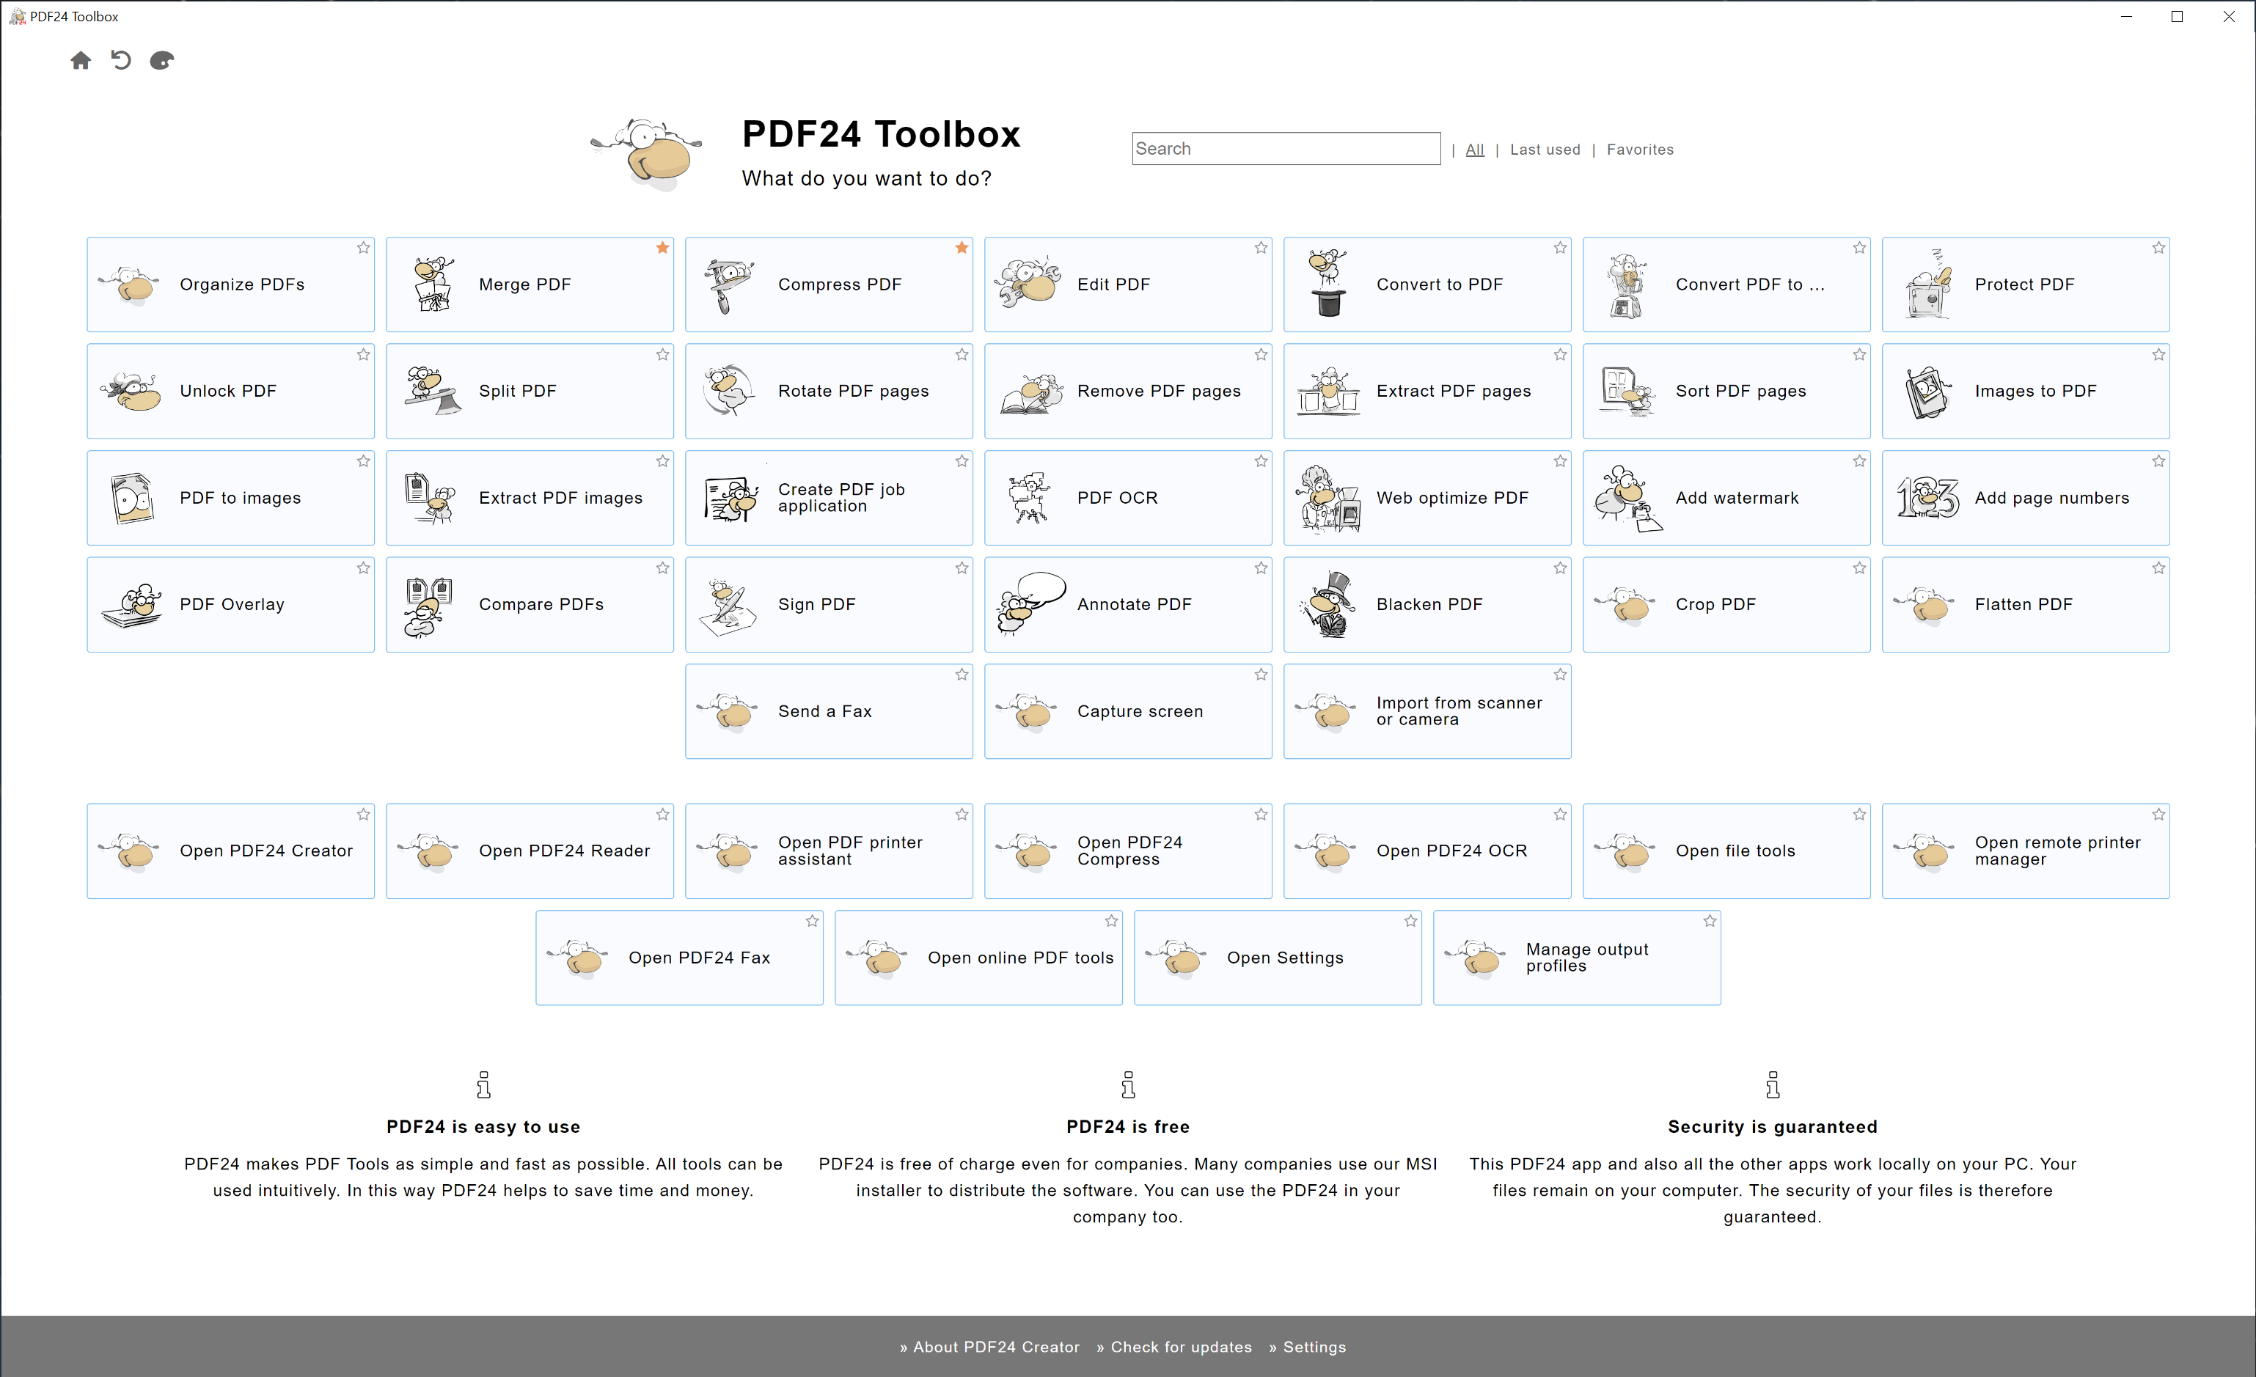Click the home navigation button

tap(81, 61)
